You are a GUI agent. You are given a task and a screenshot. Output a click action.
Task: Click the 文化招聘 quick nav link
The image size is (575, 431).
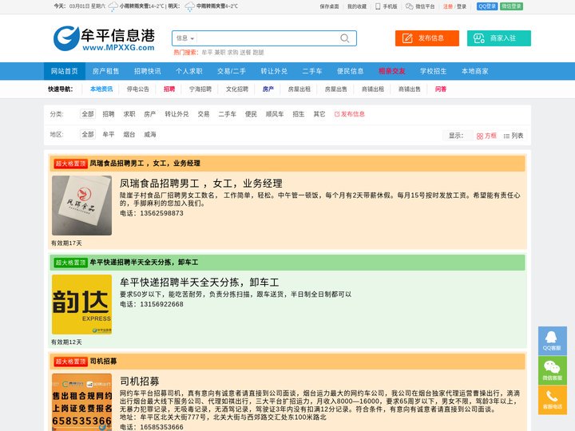[237, 89]
